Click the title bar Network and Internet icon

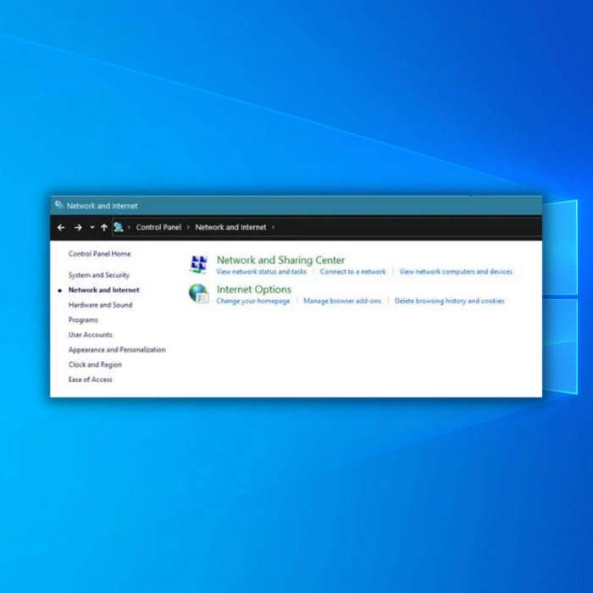[58, 205]
